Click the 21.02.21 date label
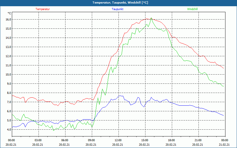 224,144
